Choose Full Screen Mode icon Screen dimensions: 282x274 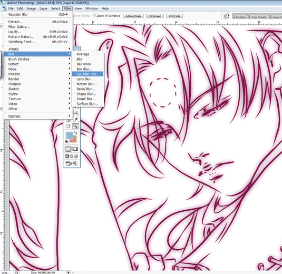(76, 156)
